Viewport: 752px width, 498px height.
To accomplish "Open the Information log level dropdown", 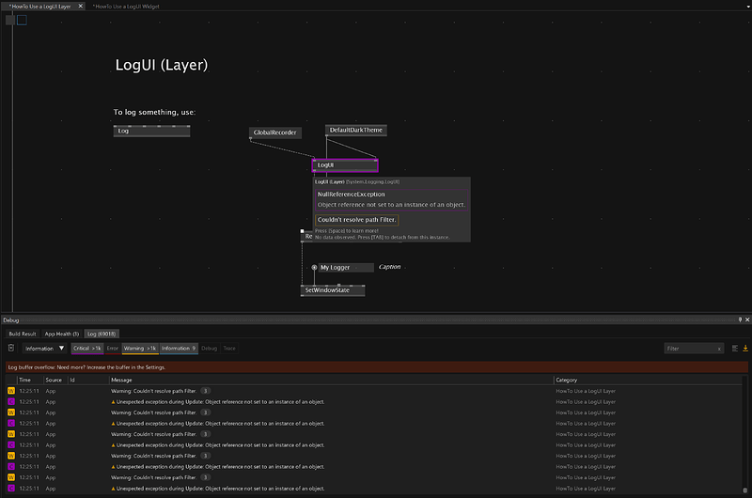I will [x=44, y=349].
